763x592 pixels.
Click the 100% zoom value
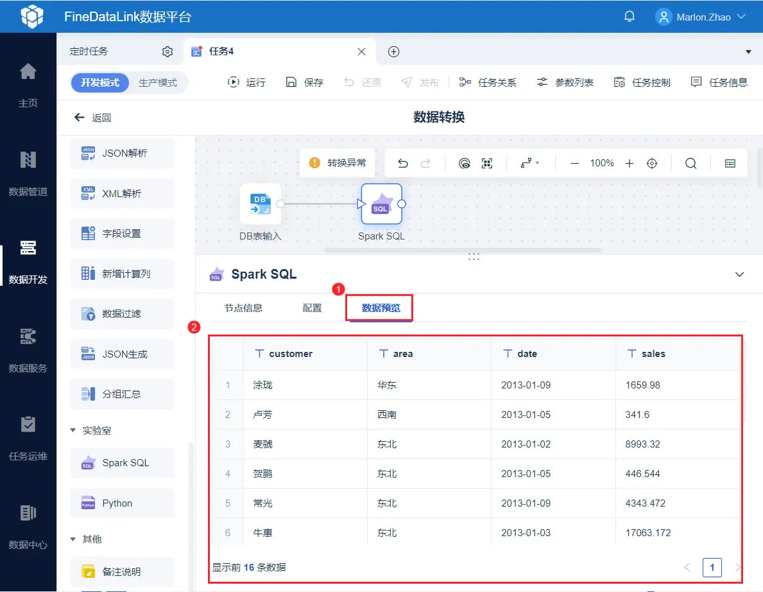coord(602,163)
